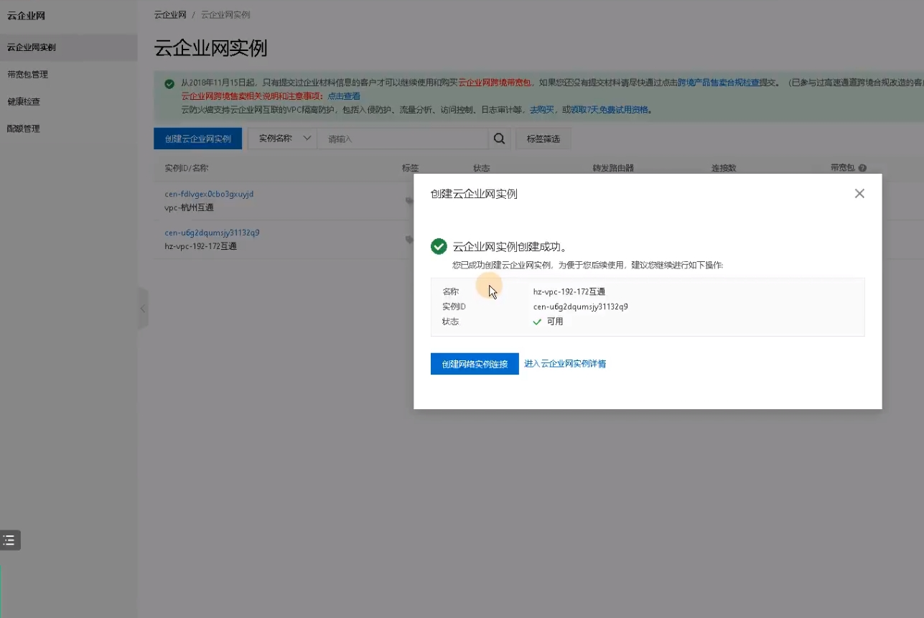Screen dimensions: 924x618
Task: Open the 实例名称 filter dropdown
Action: point(282,138)
